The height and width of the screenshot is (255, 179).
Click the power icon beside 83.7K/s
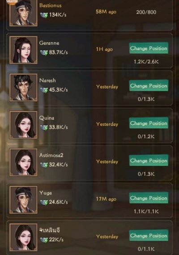point(44,52)
